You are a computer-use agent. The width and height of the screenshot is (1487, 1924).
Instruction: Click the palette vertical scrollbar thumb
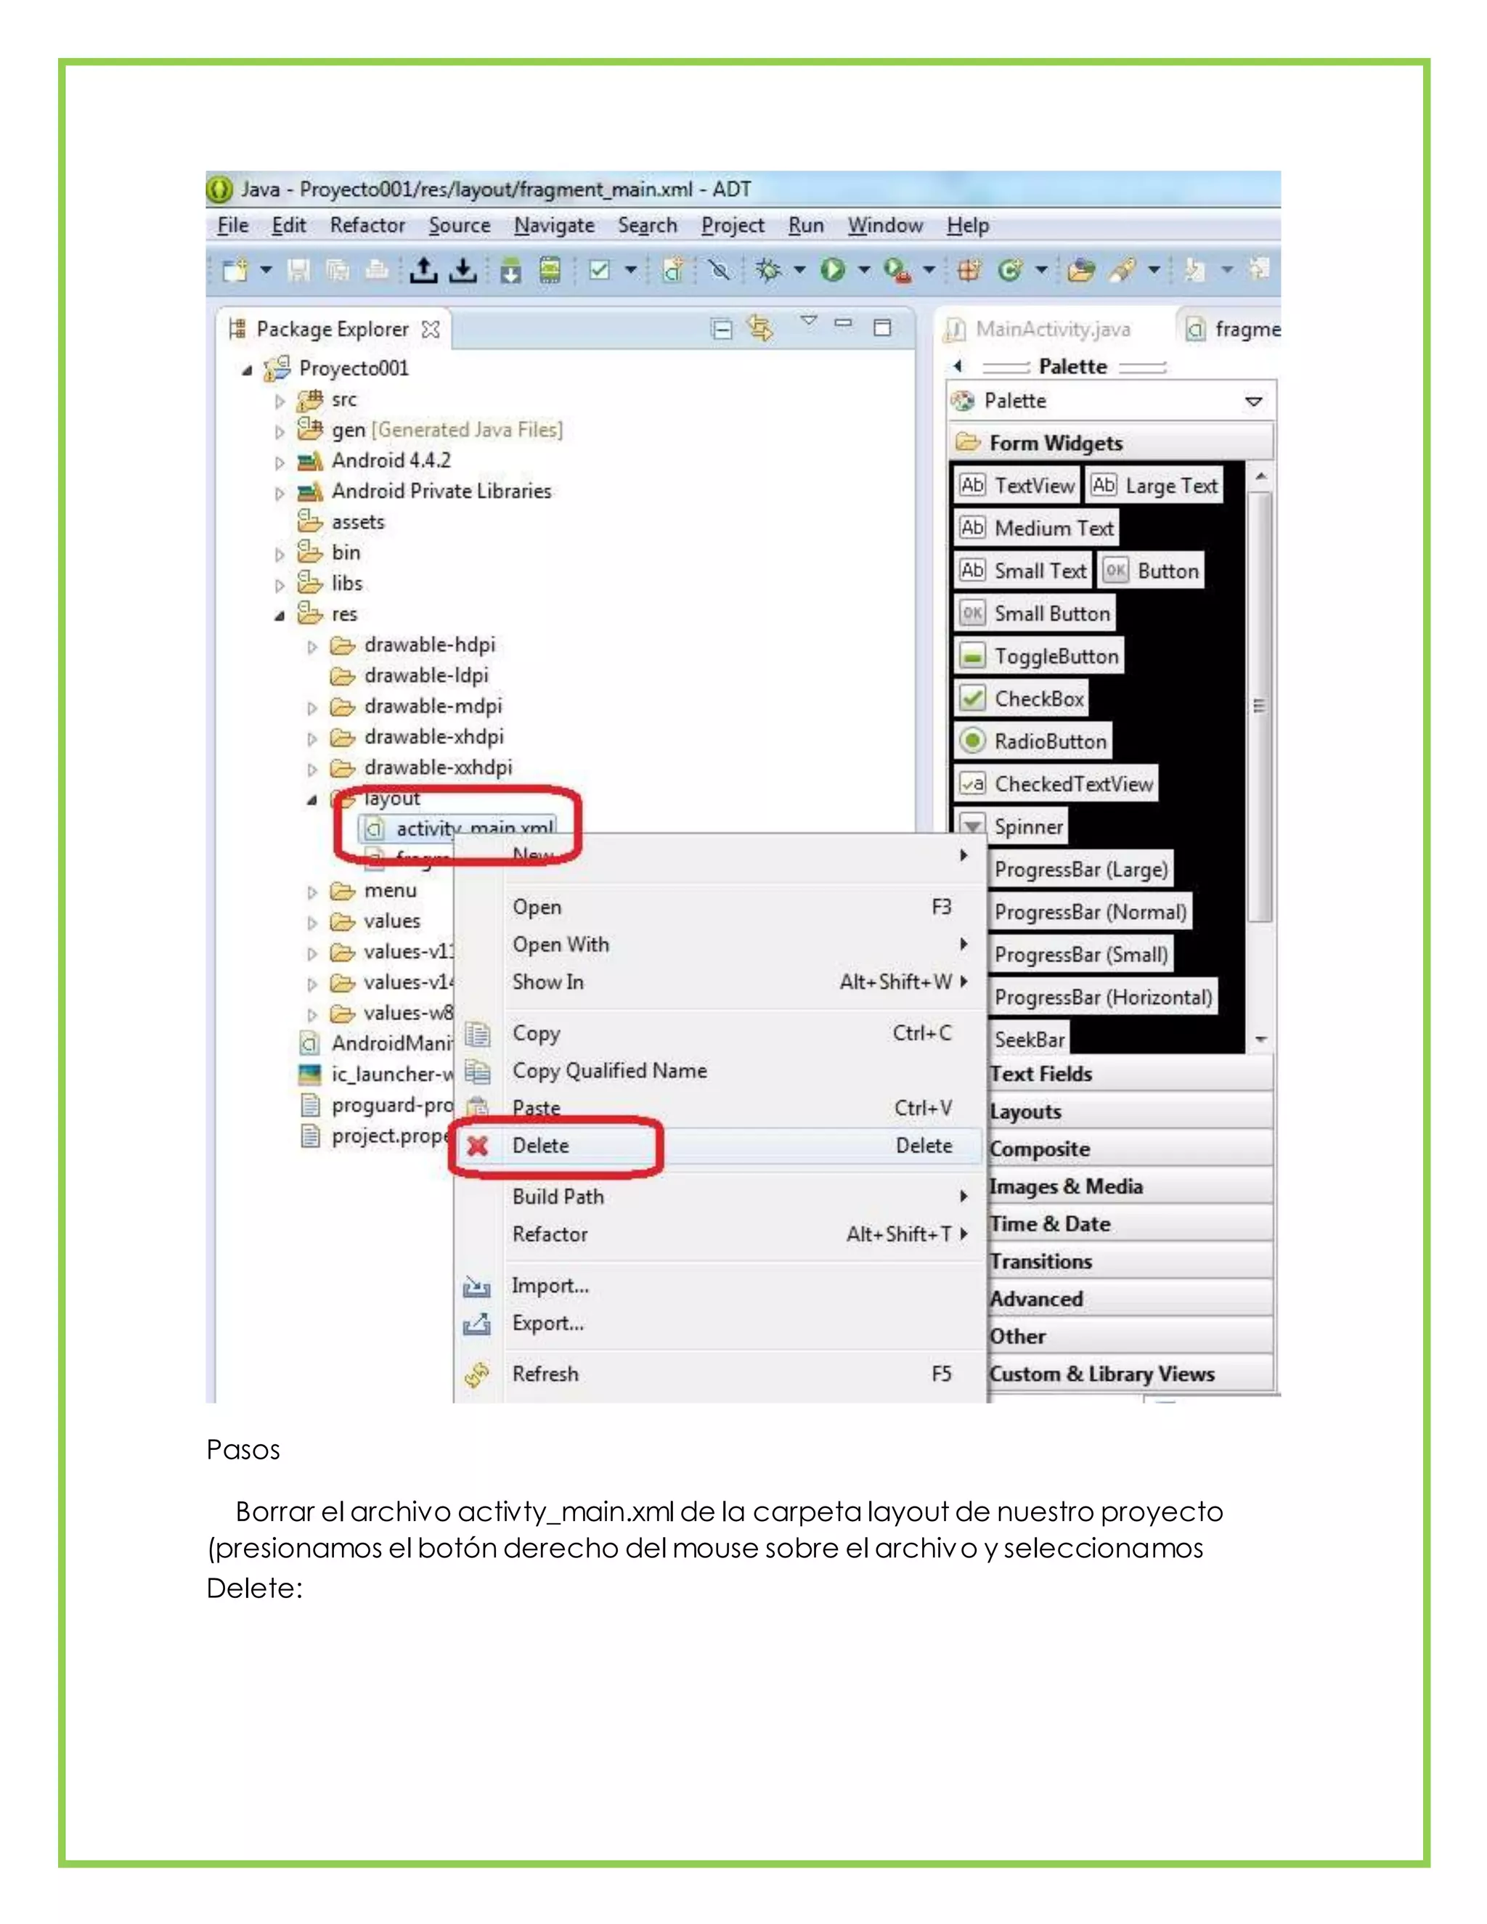pos(1260,706)
